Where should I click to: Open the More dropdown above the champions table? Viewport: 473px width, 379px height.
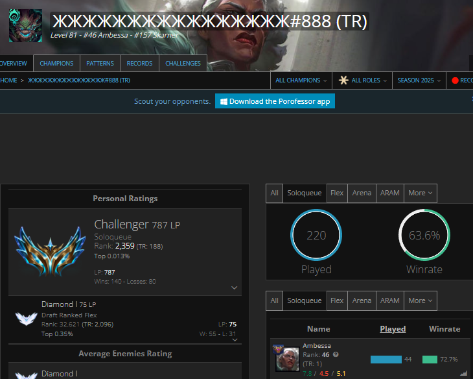point(421,300)
